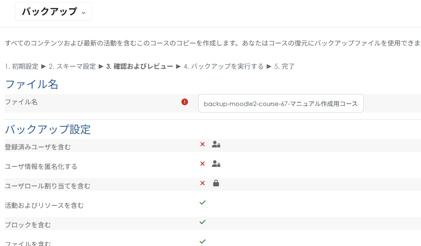Click green checkmark for ファイルを含む

coord(202,241)
